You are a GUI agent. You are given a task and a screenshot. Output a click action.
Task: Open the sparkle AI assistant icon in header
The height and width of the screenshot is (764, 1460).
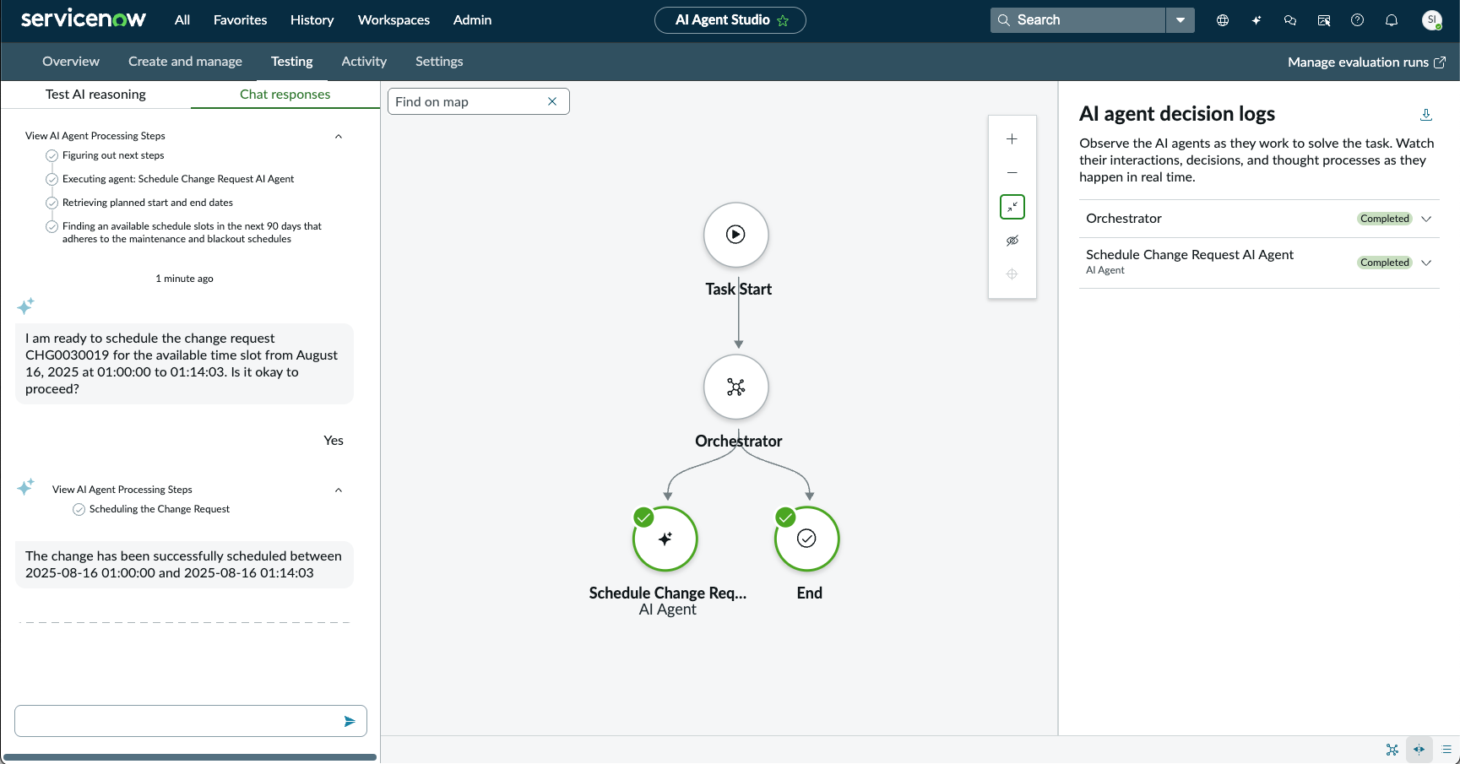pyautogui.click(x=1256, y=20)
